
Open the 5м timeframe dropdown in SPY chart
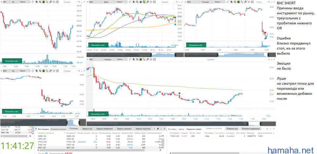pyautogui.click(x=15, y=2)
